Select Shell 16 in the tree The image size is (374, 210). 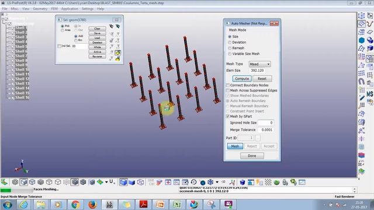[x=22, y=97]
